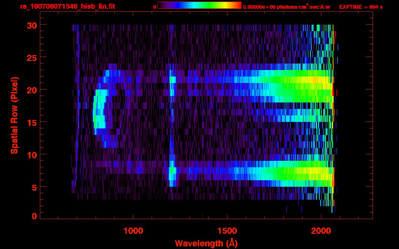This screenshot has height=249, width=399.
Task: Click the x-axis tick label 1000
Action: pyautogui.click(x=133, y=231)
